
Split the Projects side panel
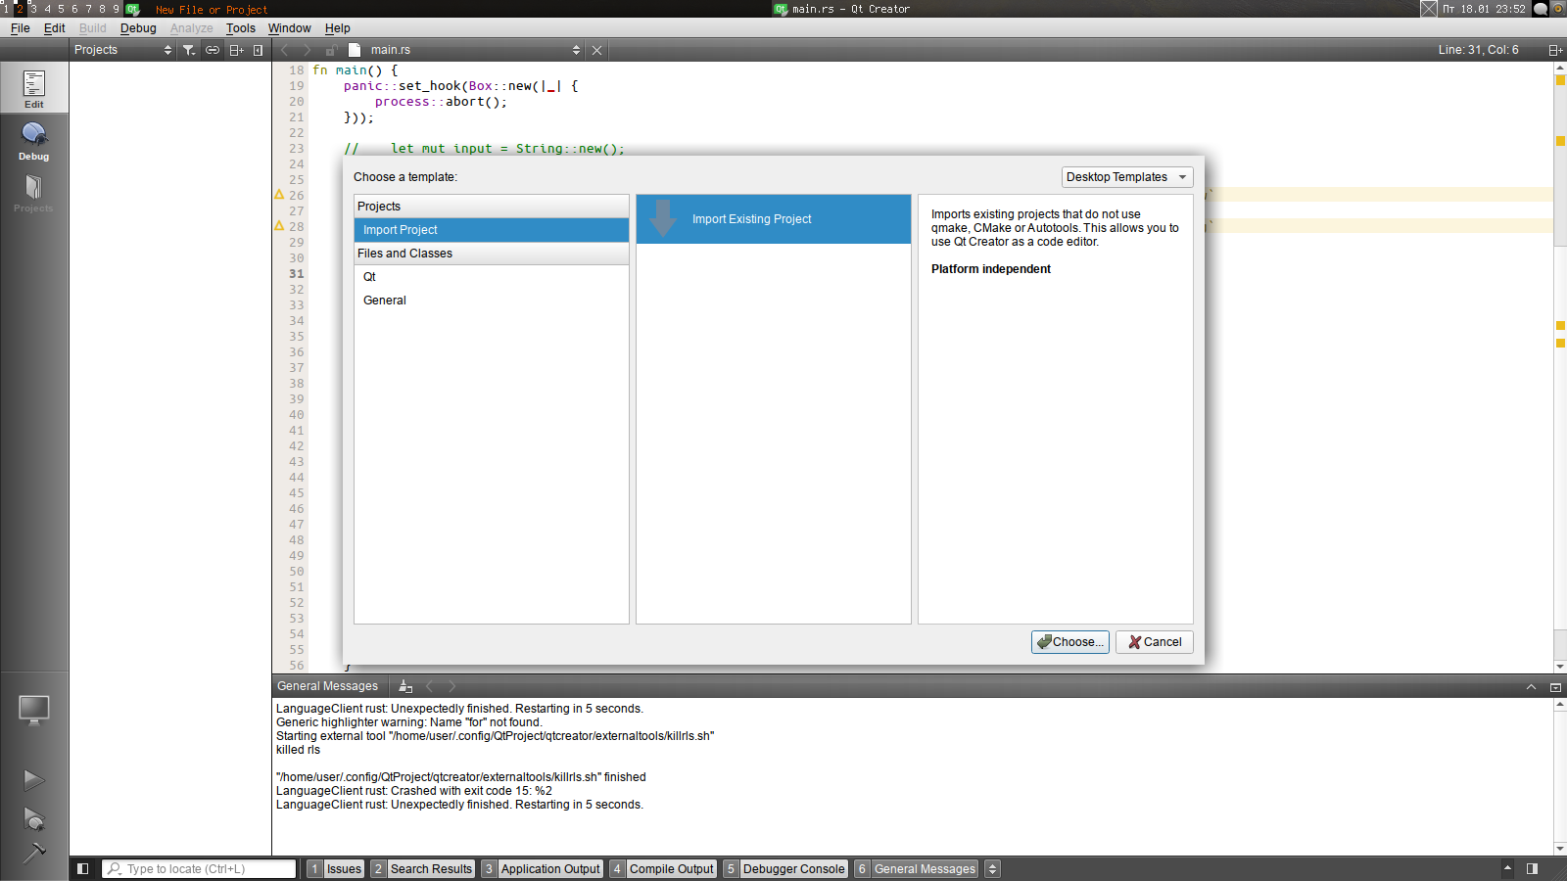point(236,50)
